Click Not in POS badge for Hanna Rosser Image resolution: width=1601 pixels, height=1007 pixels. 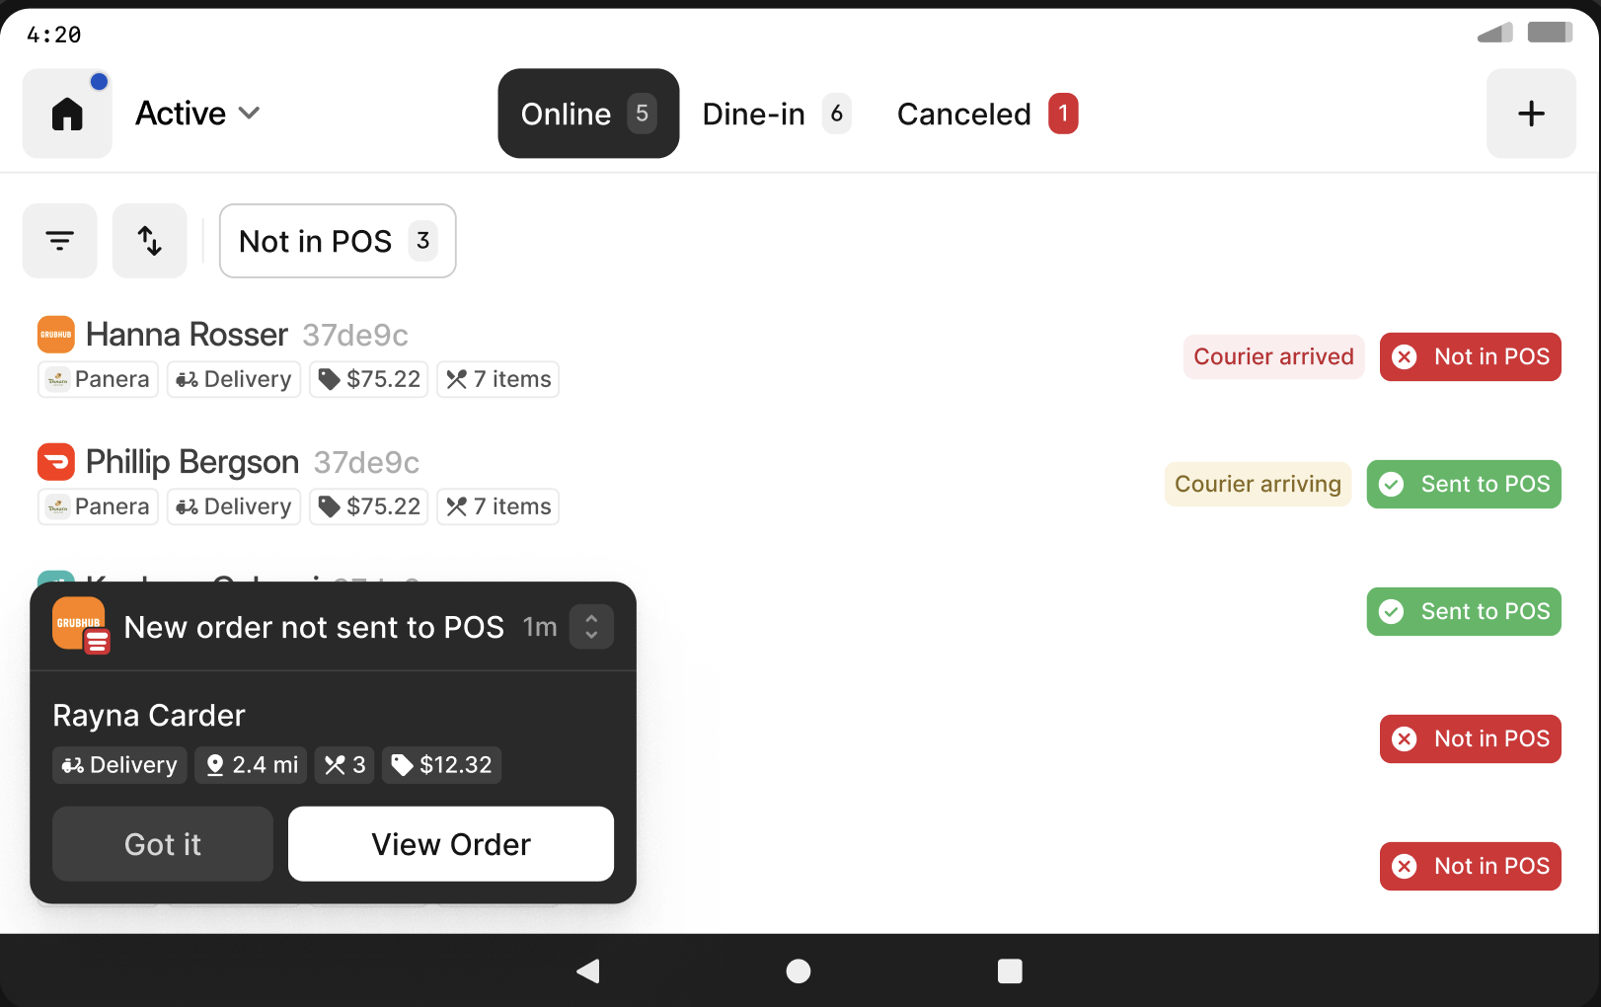coord(1471,356)
